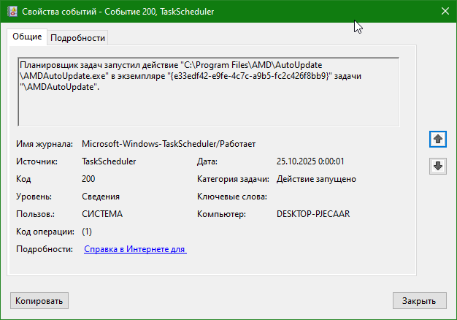Click the Уровень label
457x320 pixels.
34,197
